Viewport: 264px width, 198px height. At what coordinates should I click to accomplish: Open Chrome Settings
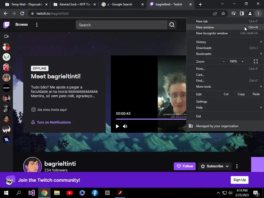point(225,102)
